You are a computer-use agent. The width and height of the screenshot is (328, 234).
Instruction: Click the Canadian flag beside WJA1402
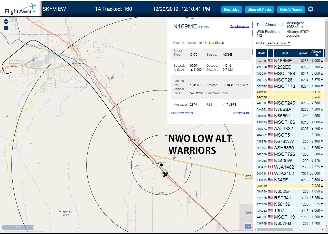[270, 167]
